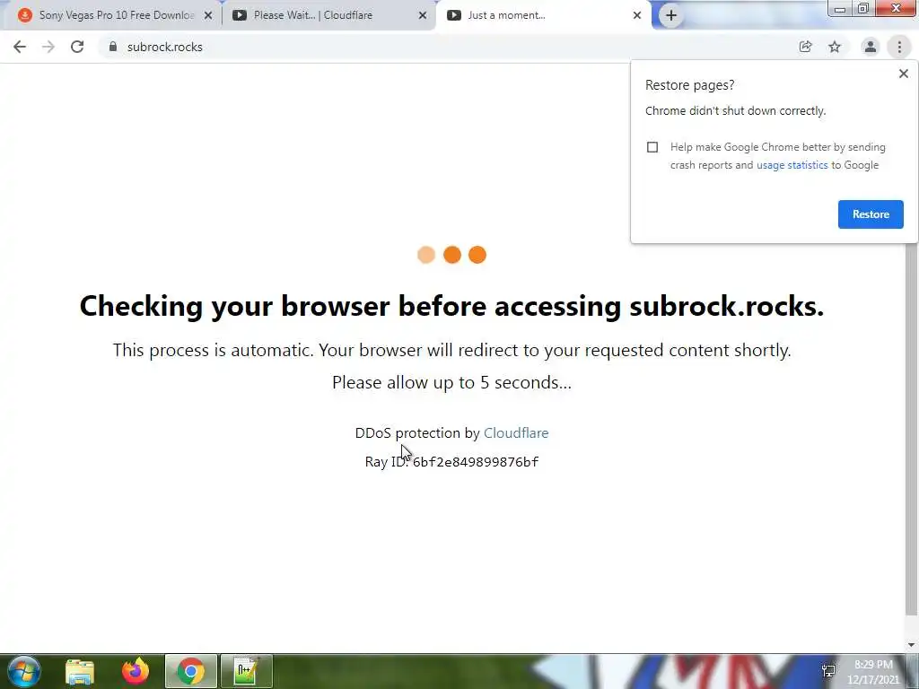This screenshot has width=919, height=689.
Task: Click the page vertical scrollbar
Action: (912, 431)
